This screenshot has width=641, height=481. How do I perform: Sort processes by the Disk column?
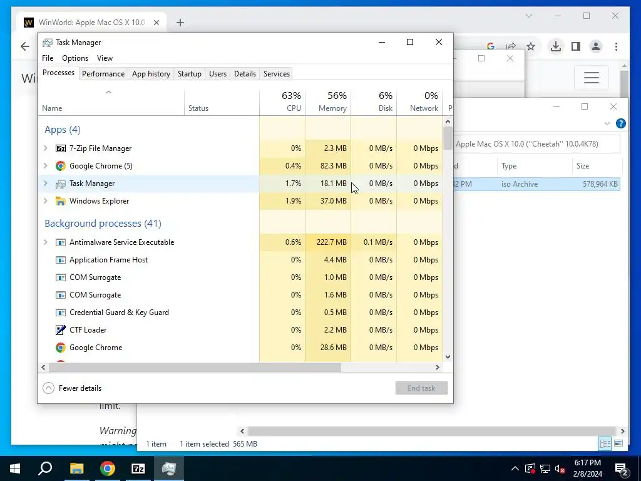click(x=374, y=101)
